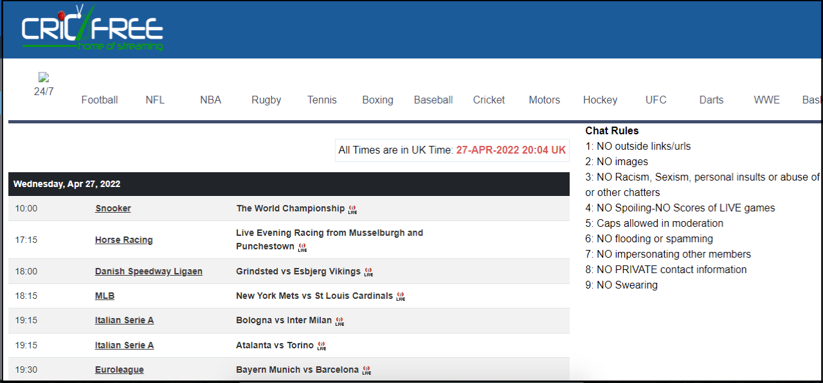
Task: Click the 17:15 Horse Racing time
Action: (26, 240)
